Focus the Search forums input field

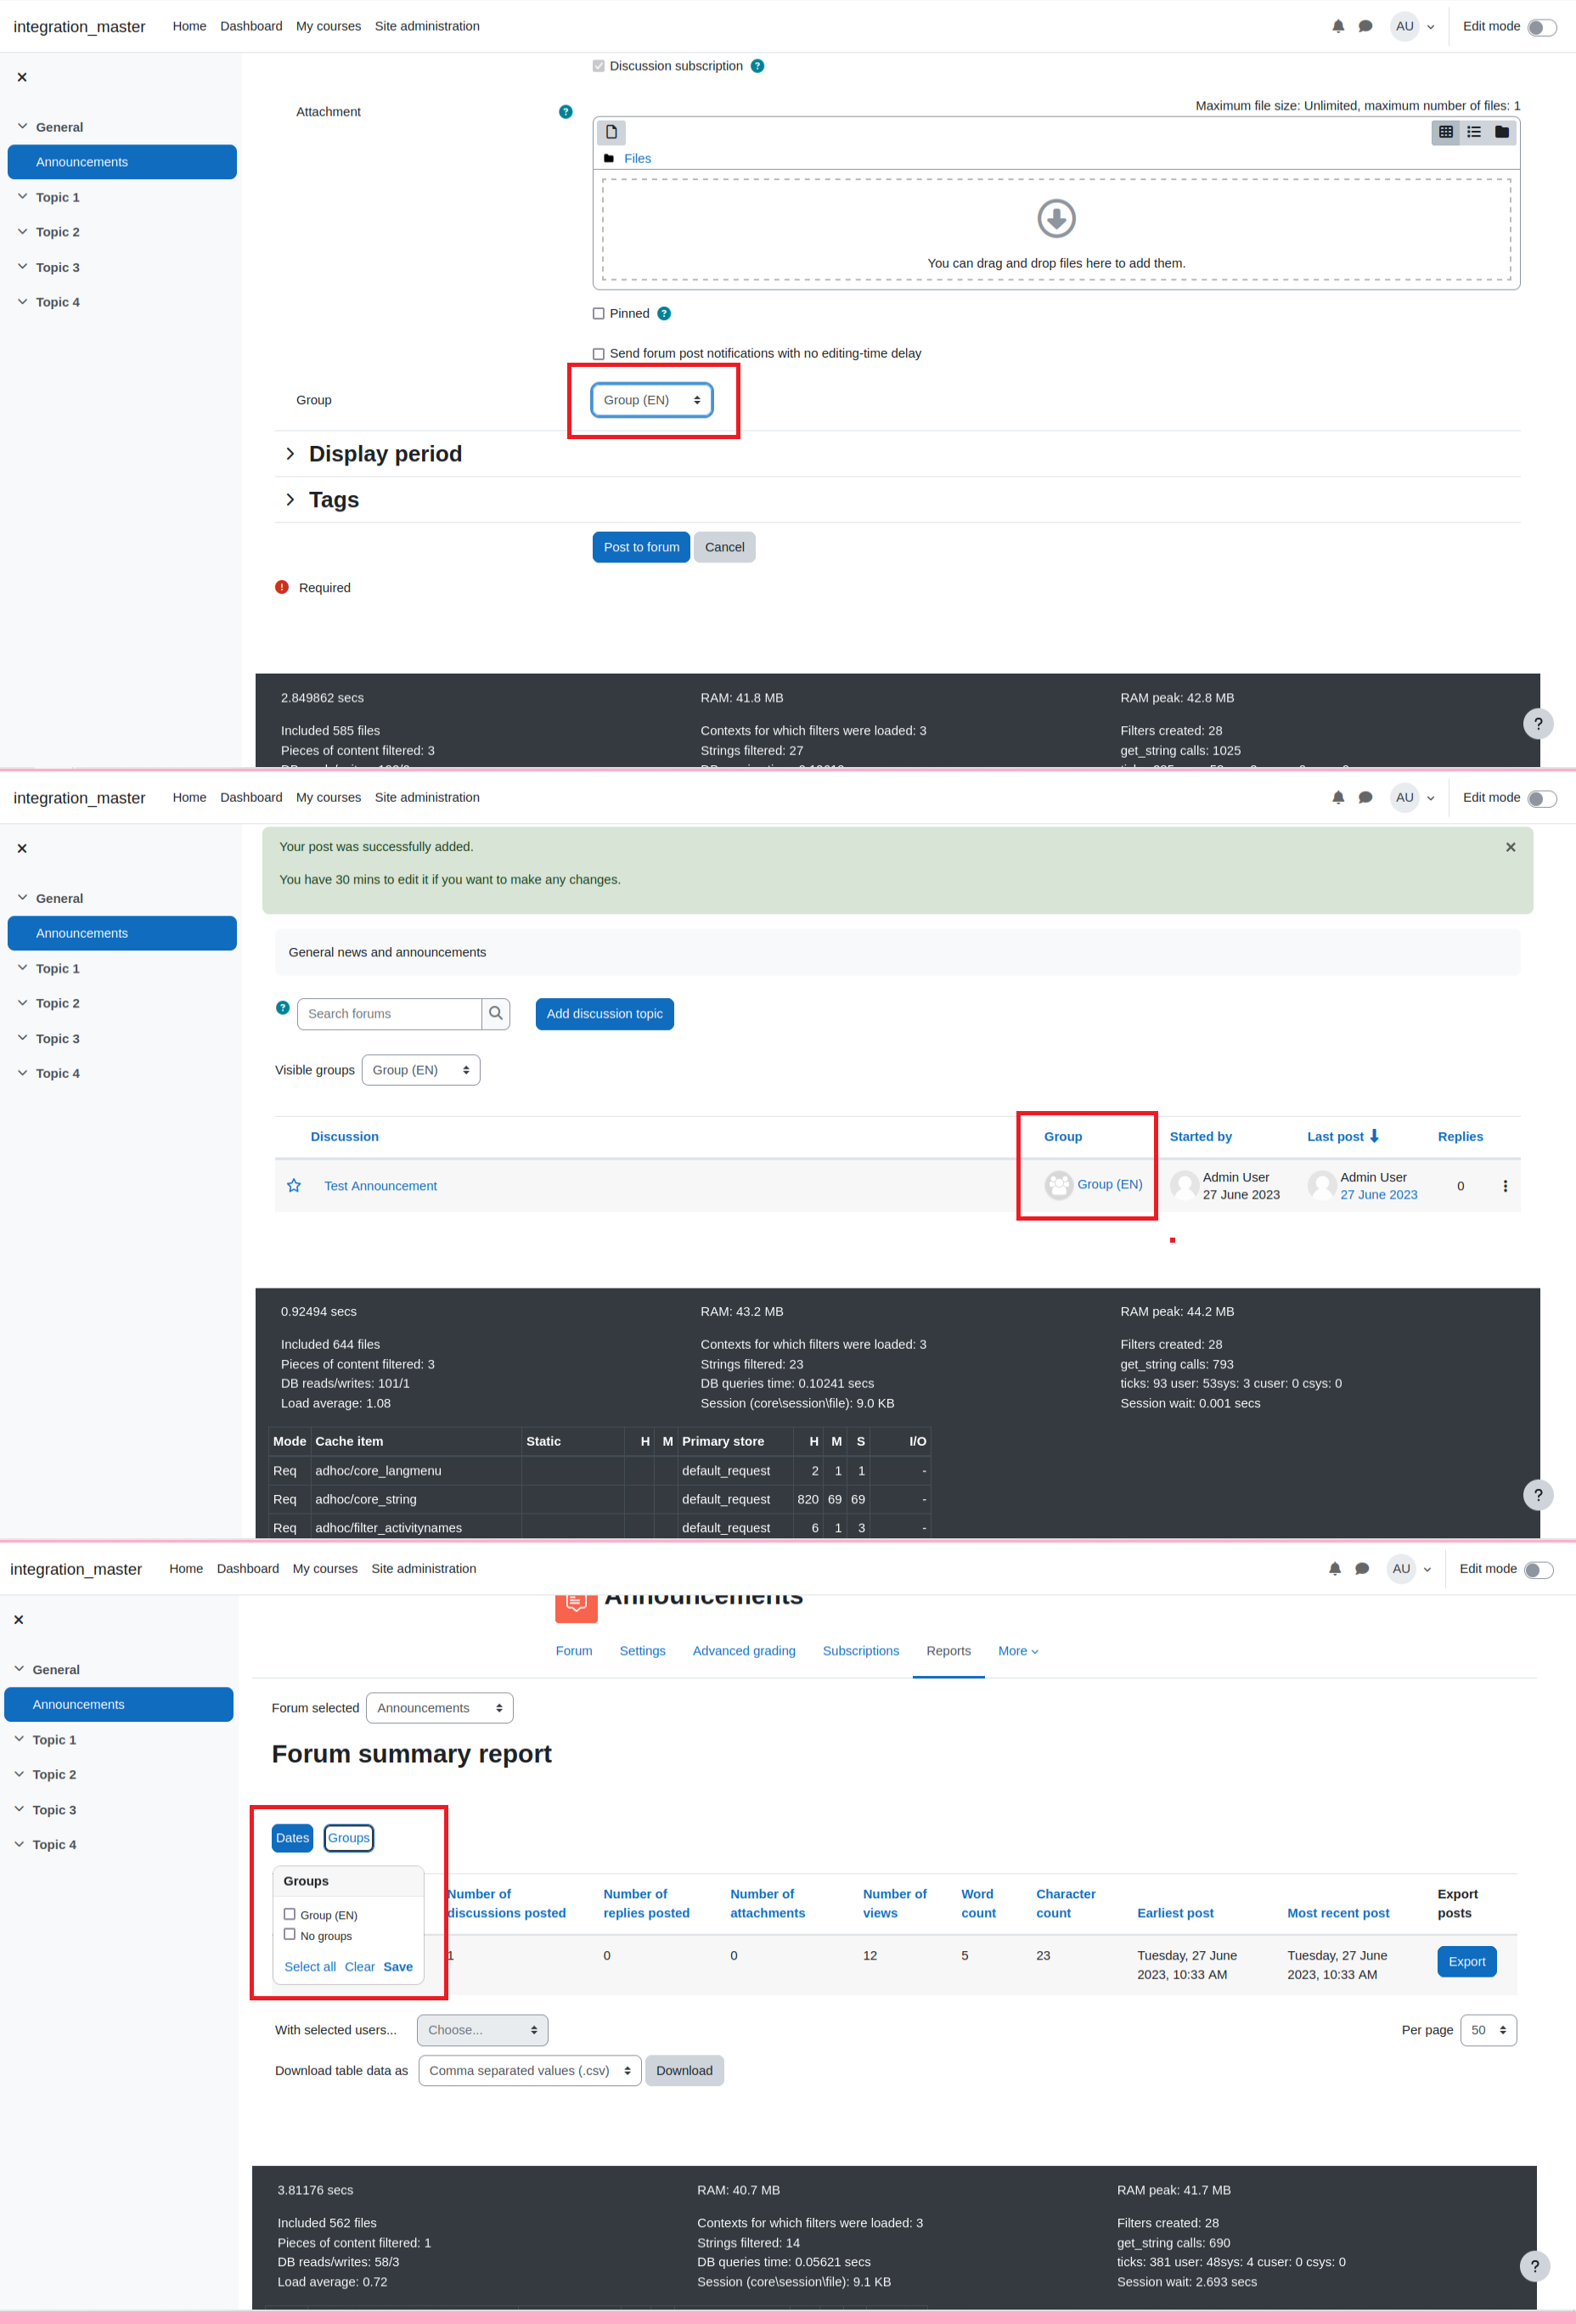[x=390, y=1014]
